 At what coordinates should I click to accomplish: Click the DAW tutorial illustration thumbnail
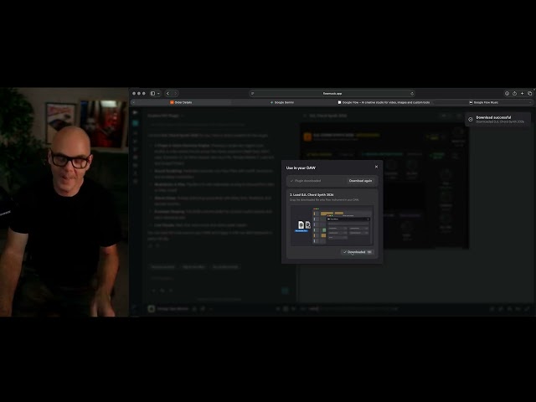332,225
